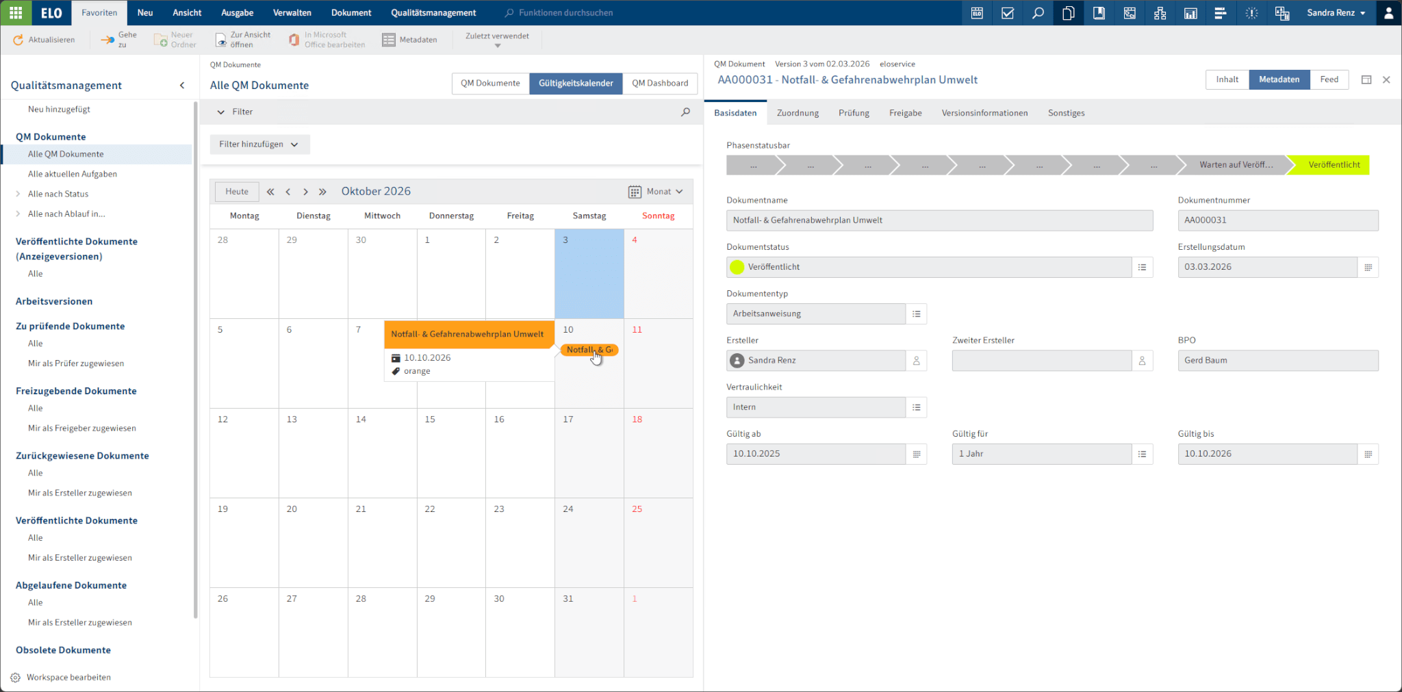Screen dimensions: 1402x692
Task: Click the Metadaten toolbar icon
Action: pyautogui.click(x=389, y=40)
